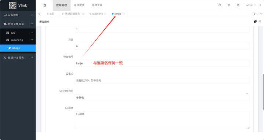Select the lianjie connection in the sidebar

click(18, 48)
